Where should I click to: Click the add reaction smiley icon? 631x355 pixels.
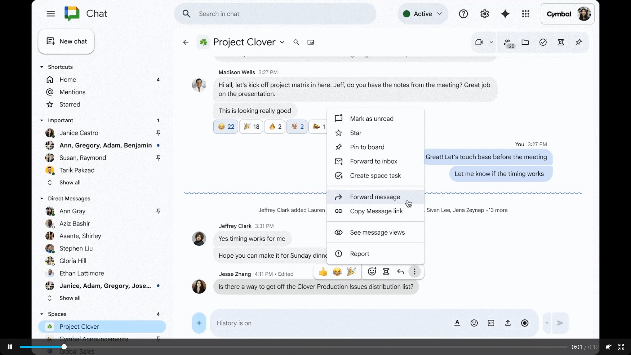(x=372, y=272)
